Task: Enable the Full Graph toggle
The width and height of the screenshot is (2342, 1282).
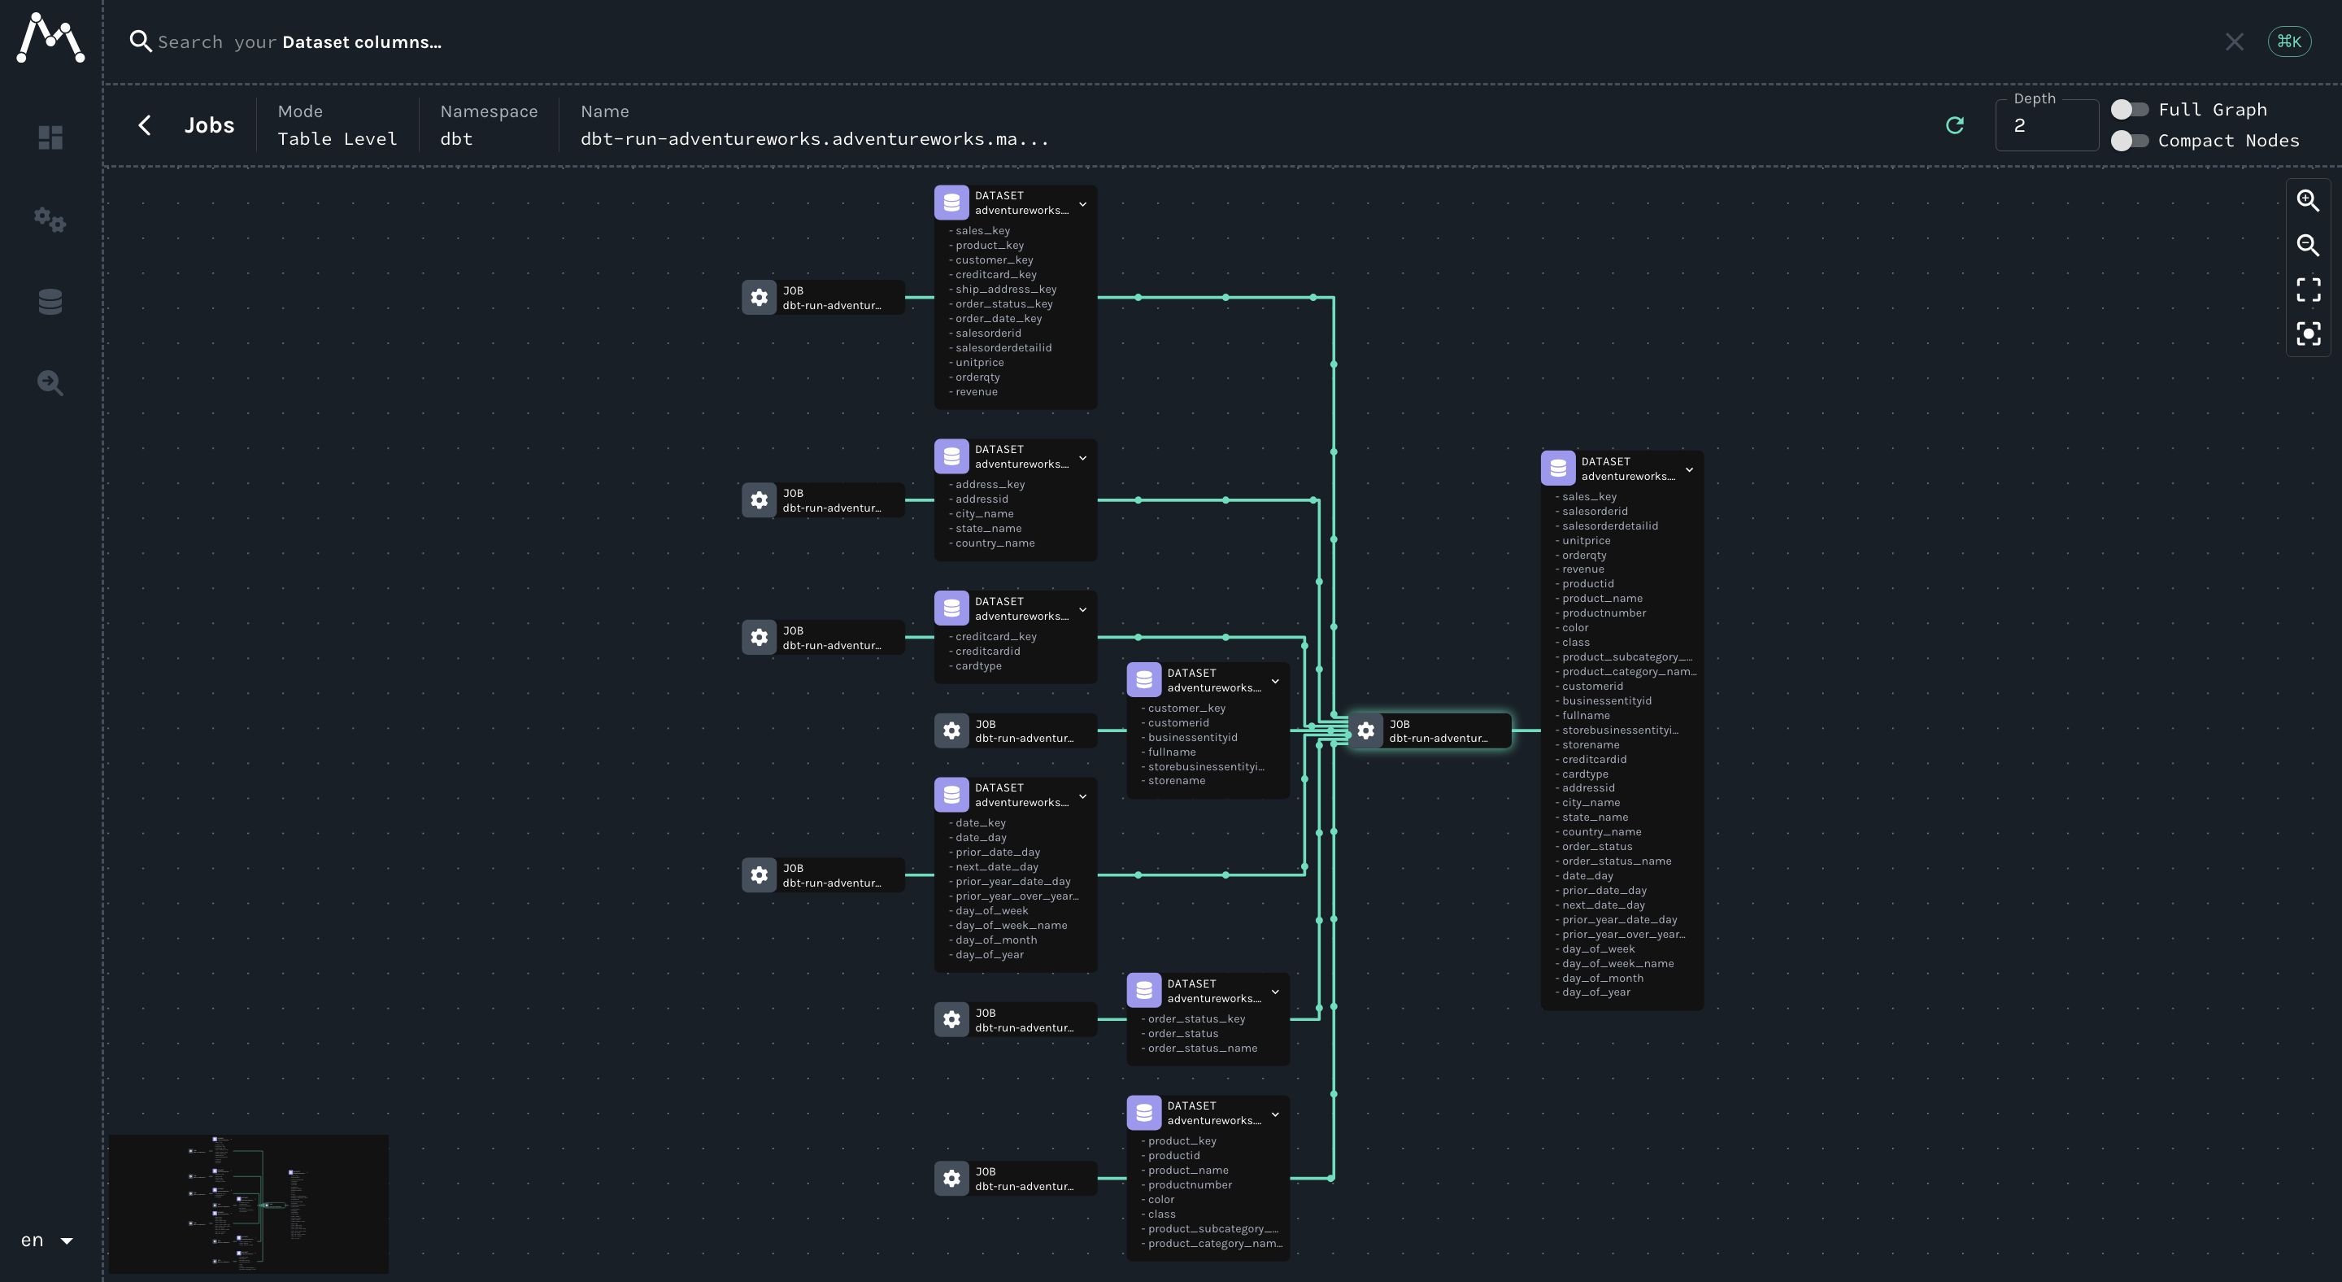Action: tap(2128, 110)
